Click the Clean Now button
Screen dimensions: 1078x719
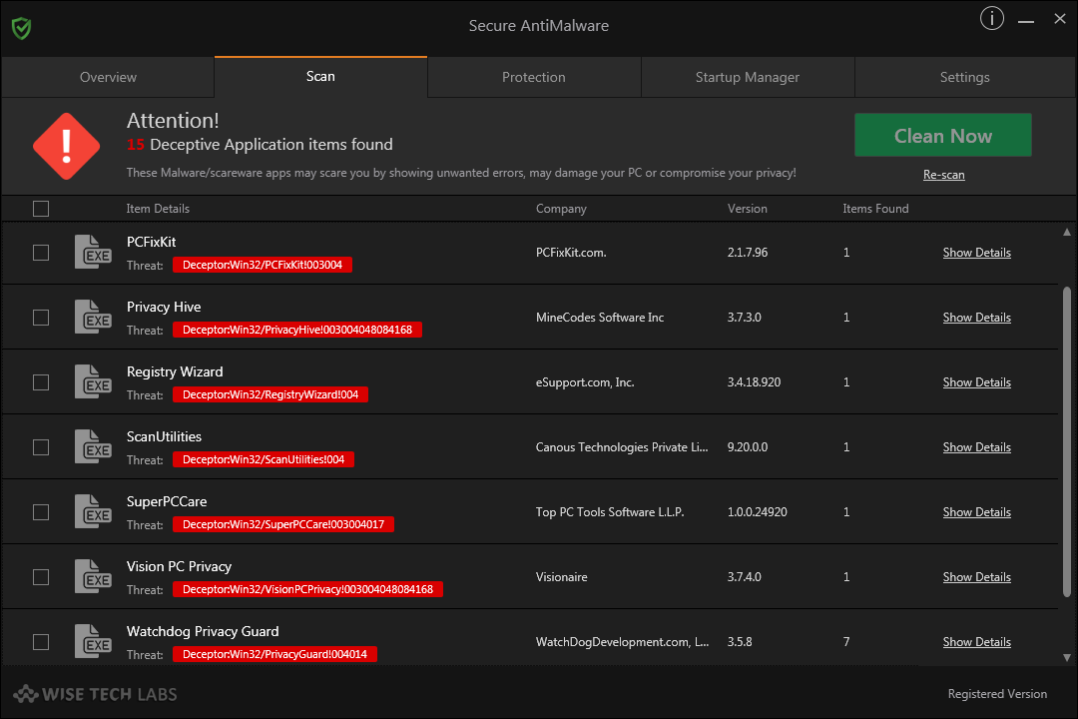[x=942, y=135]
